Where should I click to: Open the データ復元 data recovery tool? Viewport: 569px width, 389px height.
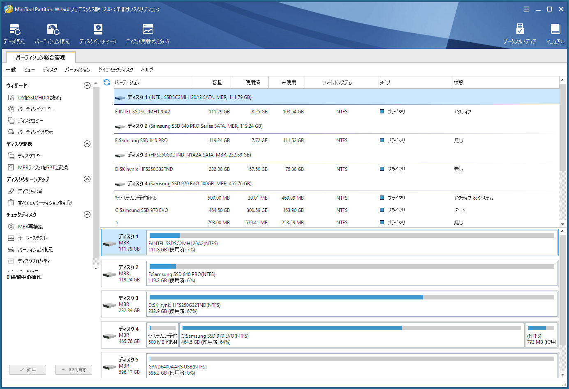(14, 34)
